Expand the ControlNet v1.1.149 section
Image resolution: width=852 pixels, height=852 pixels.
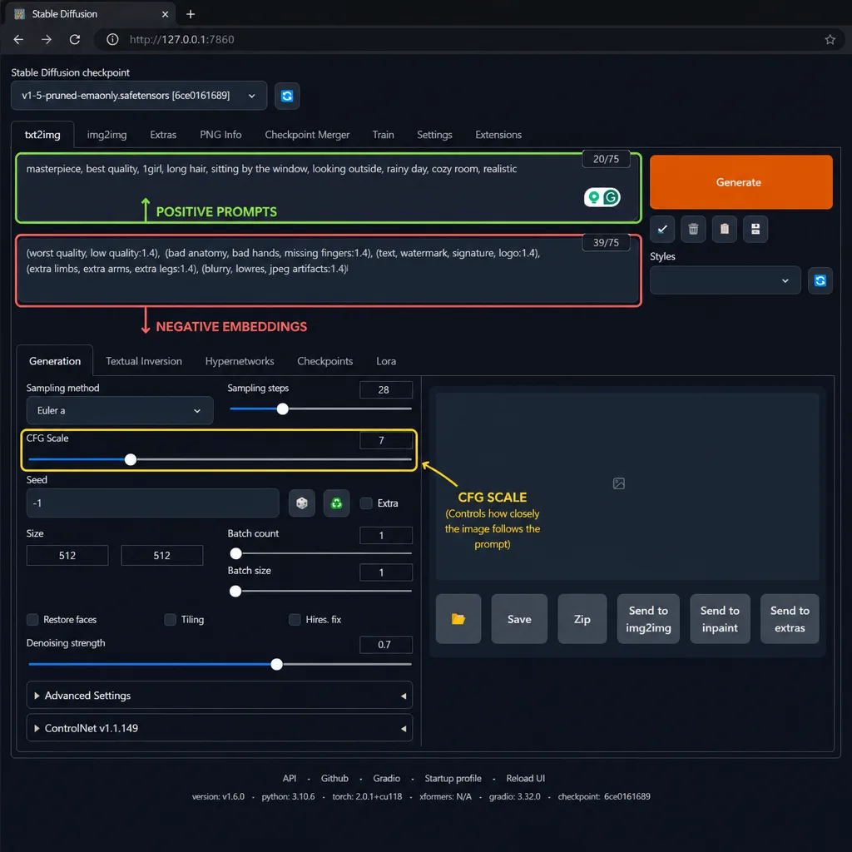220,728
